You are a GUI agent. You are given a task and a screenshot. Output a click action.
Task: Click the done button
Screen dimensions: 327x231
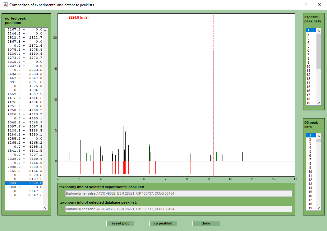click(x=206, y=224)
